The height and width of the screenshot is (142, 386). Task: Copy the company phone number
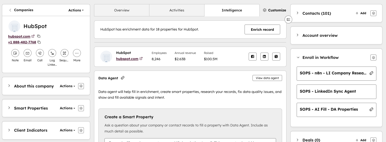[x=39, y=42]
